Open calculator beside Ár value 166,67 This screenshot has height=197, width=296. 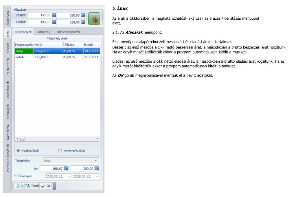(66, 168)
